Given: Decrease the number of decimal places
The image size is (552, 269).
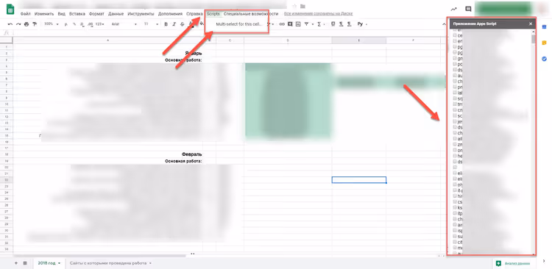Looking at the screenshot, I should coord(82,24).
